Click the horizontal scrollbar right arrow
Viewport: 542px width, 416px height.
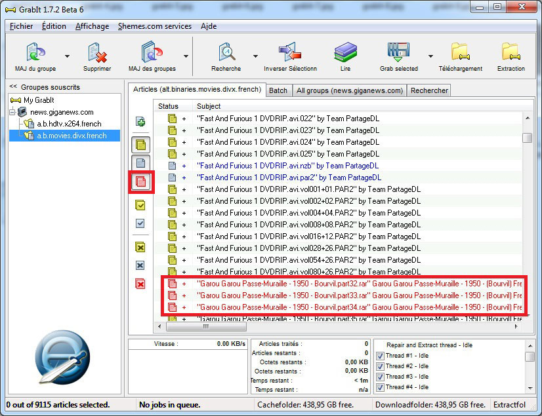516,327
